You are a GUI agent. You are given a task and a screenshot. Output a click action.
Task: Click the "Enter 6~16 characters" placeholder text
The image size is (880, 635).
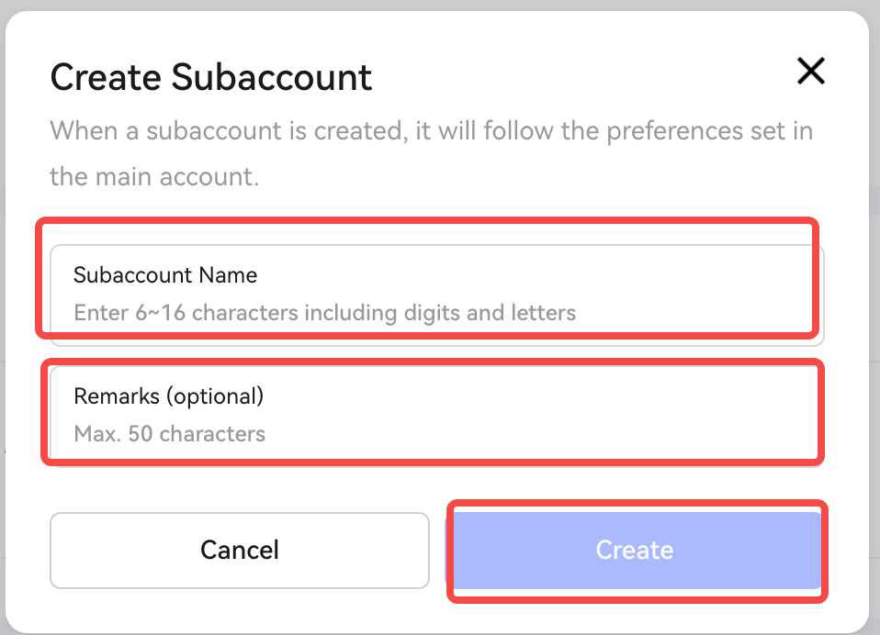[x=324, y=313]
